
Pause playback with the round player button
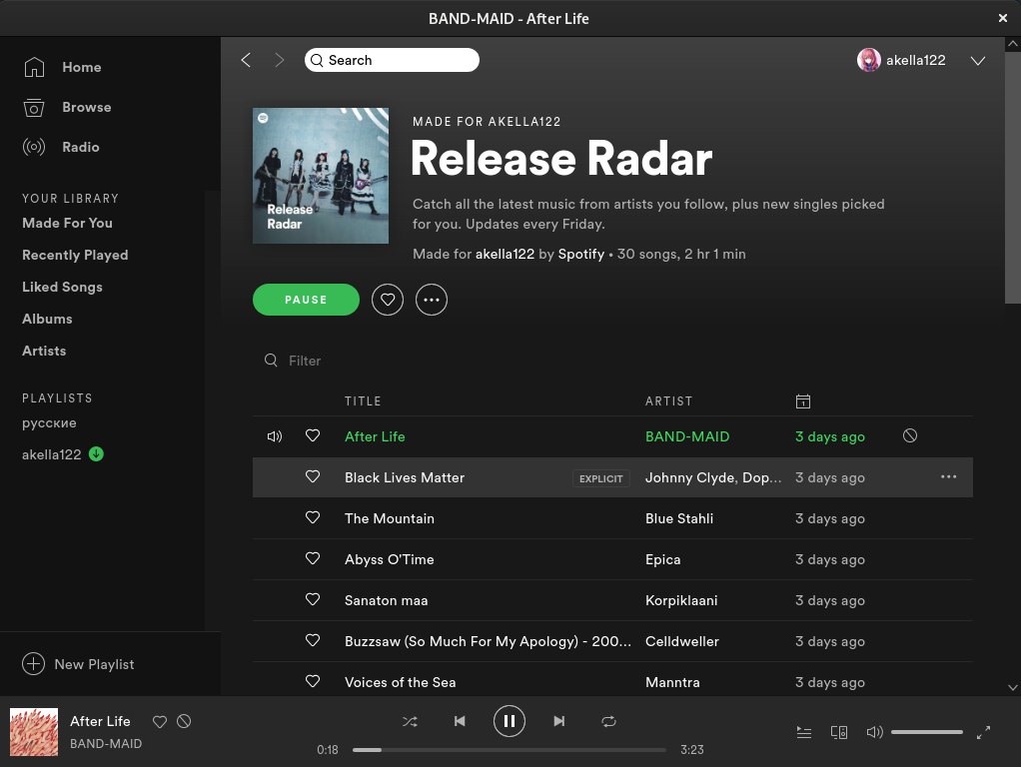coord(510,721)
